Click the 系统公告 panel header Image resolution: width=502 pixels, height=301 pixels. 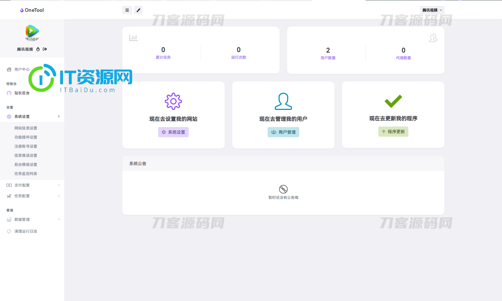[283, 163]
